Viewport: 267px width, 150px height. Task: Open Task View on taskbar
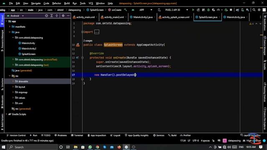pos(68,147)
